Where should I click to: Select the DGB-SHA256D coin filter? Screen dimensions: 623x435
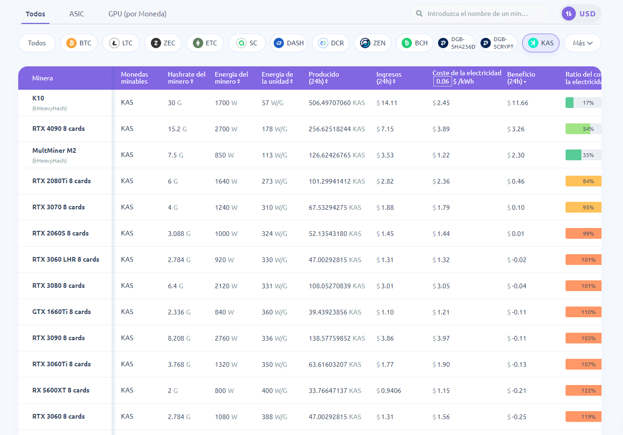pyautogui.click(x=457, y=43)
